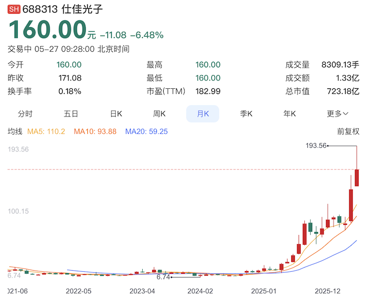This screenshot has height=301, width=366.
Task: Open the 季K quarterly candlestick tab
Action: (246, 114)
